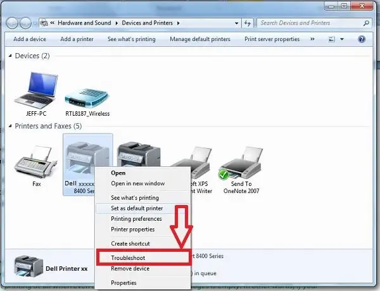Choose Remove device from the context menu
This screenshot has height=291, width=380.
tap(130, 268)
